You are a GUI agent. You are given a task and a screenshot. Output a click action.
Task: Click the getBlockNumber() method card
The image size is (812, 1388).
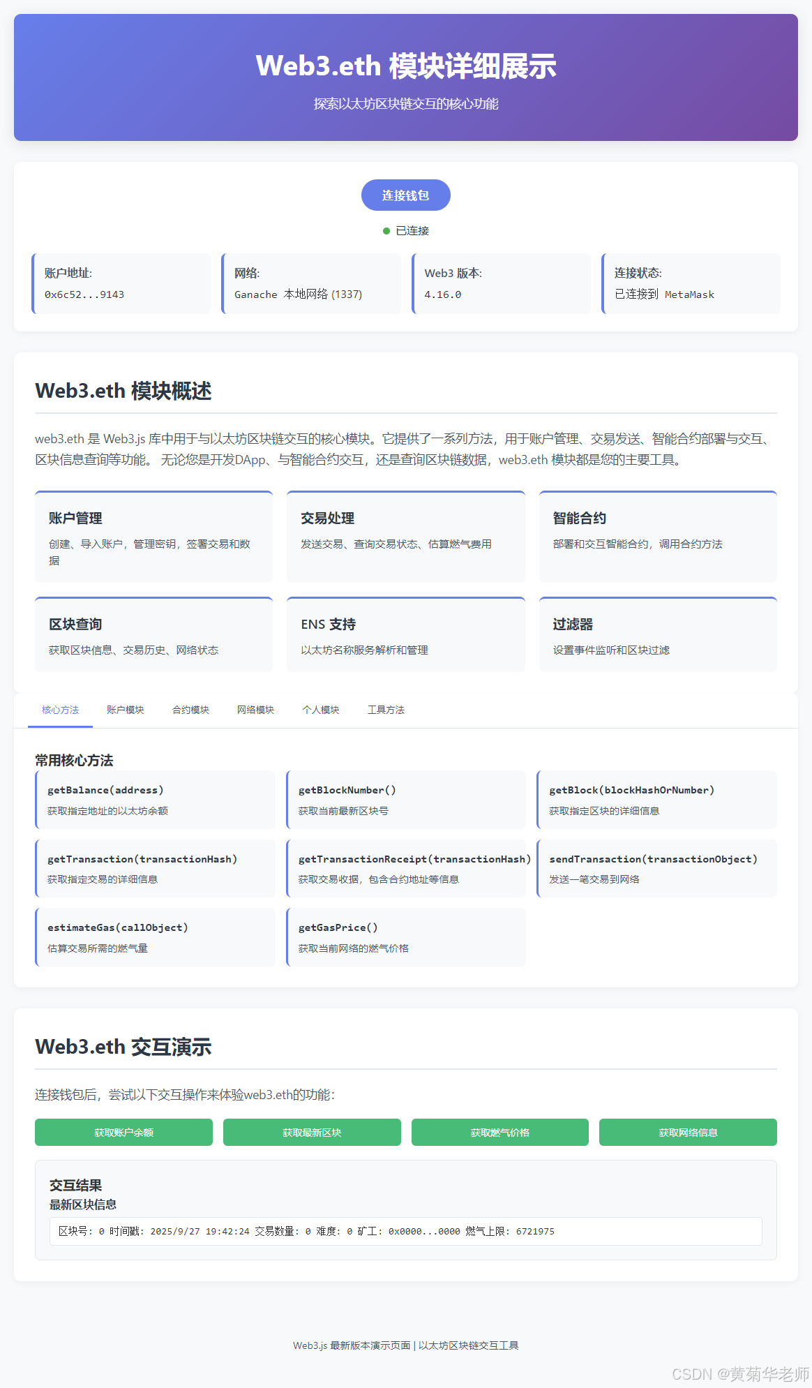[x=406, y=800]
